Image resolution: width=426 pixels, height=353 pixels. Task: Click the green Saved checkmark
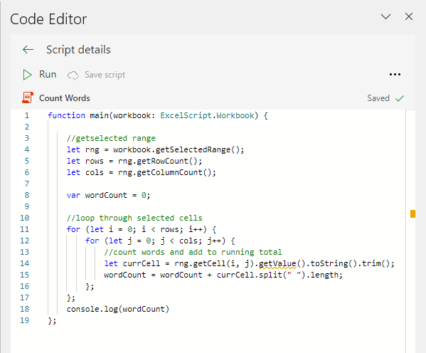400,98
